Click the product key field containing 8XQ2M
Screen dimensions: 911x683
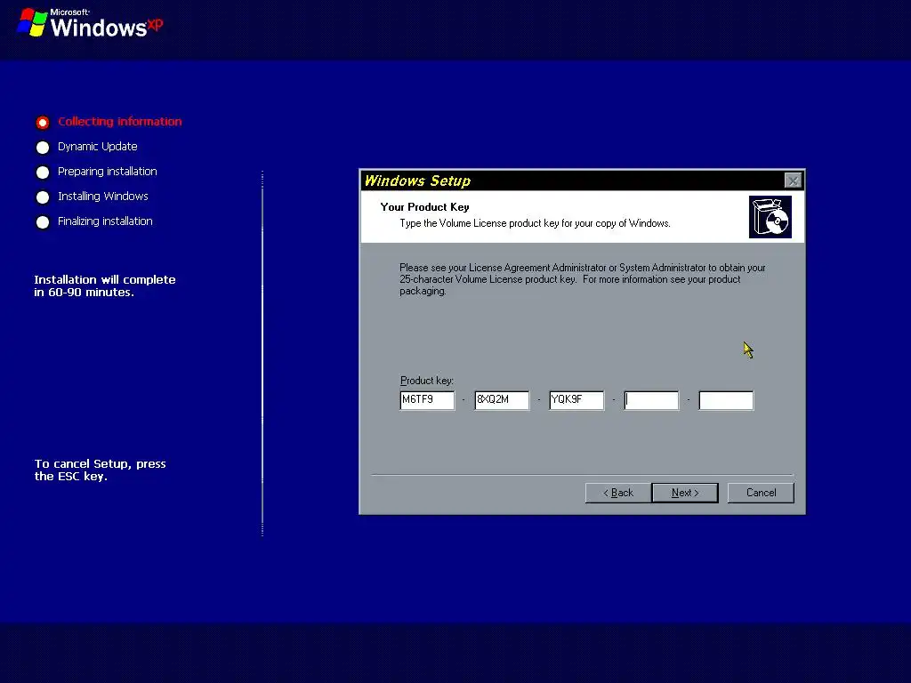coord(502,400)
